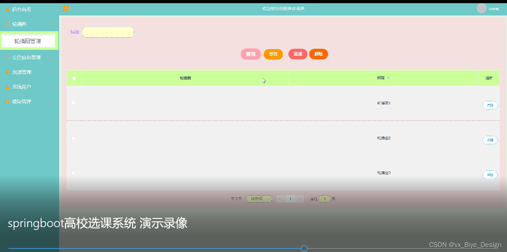Image resolution: width=507 pixels, height=252 pixels.
Task: Open 详情 for row 轮播图1
Action: pyautogui.click(x=490, y=105)
